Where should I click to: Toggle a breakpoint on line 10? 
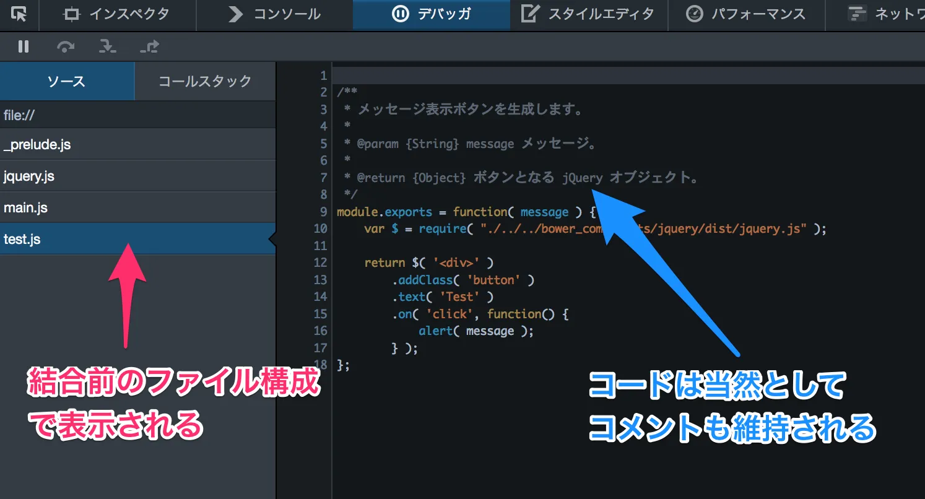click(321, 228)
